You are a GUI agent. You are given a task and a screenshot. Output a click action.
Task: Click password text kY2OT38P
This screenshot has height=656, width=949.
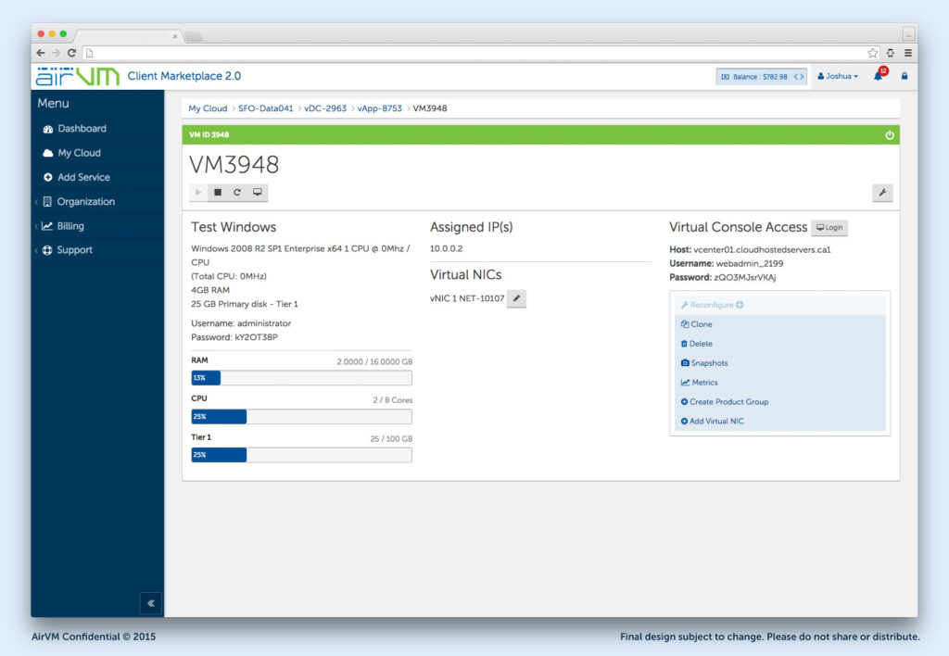coord(256,337)
